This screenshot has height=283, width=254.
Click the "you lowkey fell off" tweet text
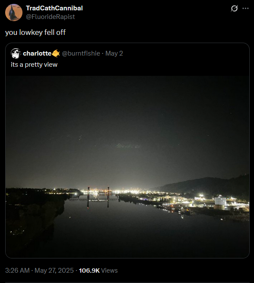tap(35, 32)
